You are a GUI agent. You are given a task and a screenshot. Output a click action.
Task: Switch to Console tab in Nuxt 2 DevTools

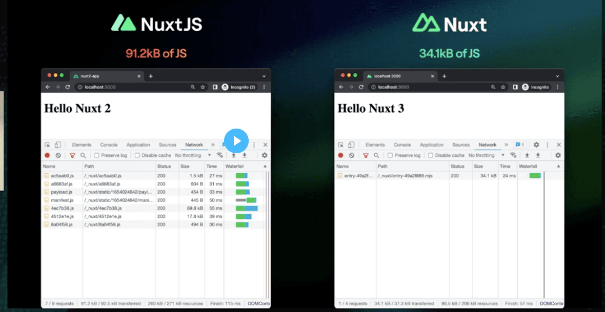(109, 145)
